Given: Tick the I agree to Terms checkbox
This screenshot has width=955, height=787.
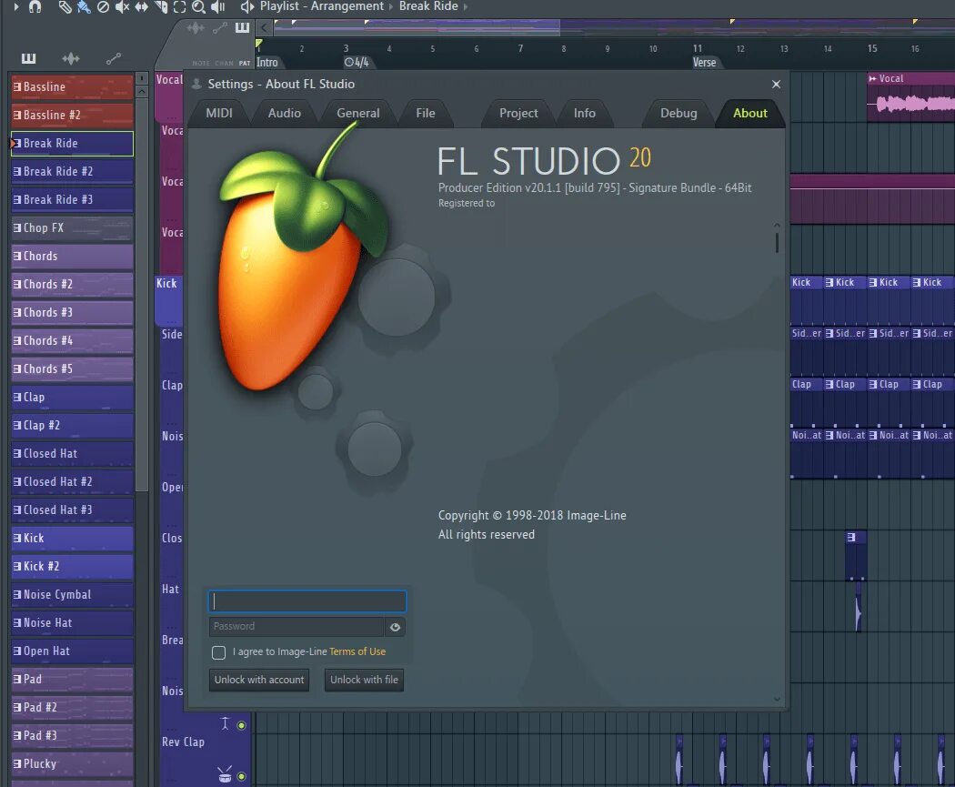Looking at the screenshot, I should click(x=218, y=653).
